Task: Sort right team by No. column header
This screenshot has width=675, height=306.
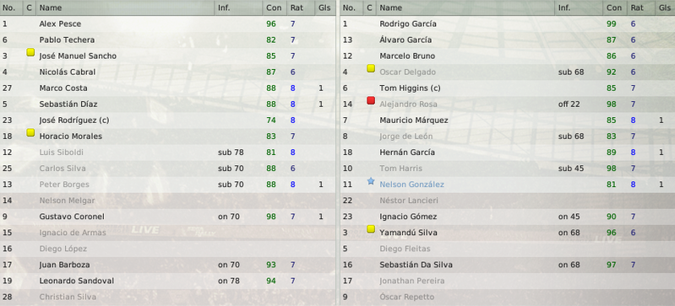Action: [x=351, y=8]
